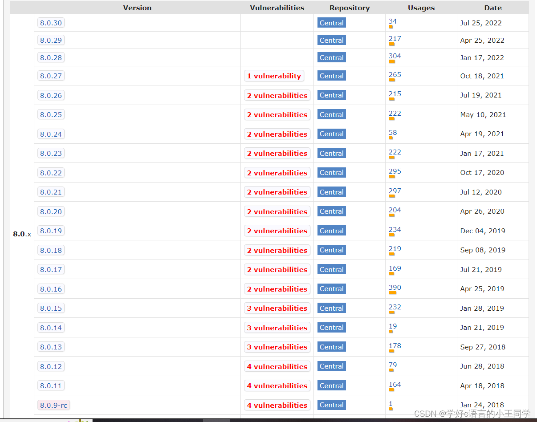Click the 34 usages link for version 8.0.30
Image resolution: width=537 pixels, height=422 pixels.
(x=392, y=21)
